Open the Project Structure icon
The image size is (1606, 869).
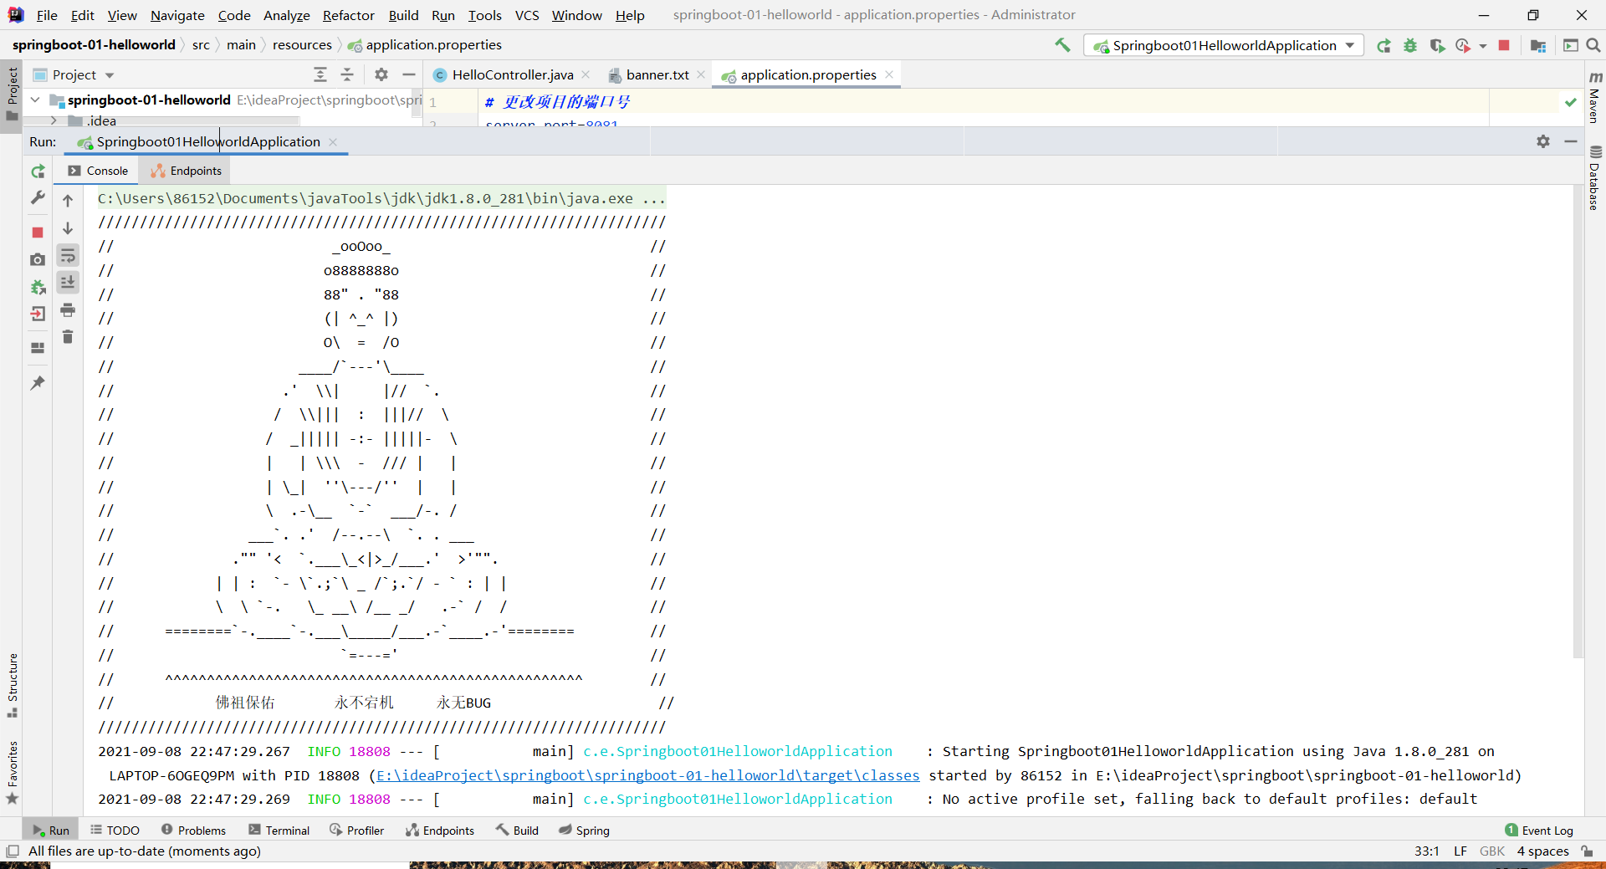click(x=1537, y=45)
